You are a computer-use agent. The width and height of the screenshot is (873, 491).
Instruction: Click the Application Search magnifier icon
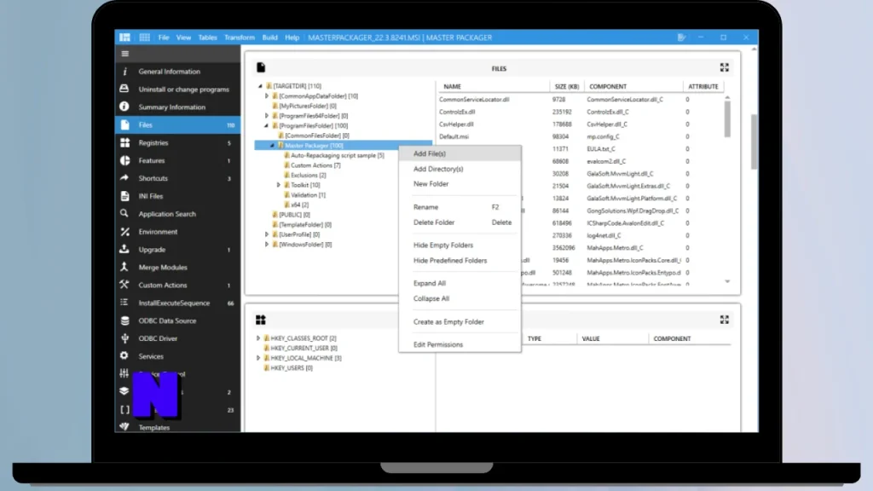coord(124,214)
